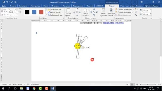Nudge shadow down
The image size is (162, 91).
click(x=77, y=15)
